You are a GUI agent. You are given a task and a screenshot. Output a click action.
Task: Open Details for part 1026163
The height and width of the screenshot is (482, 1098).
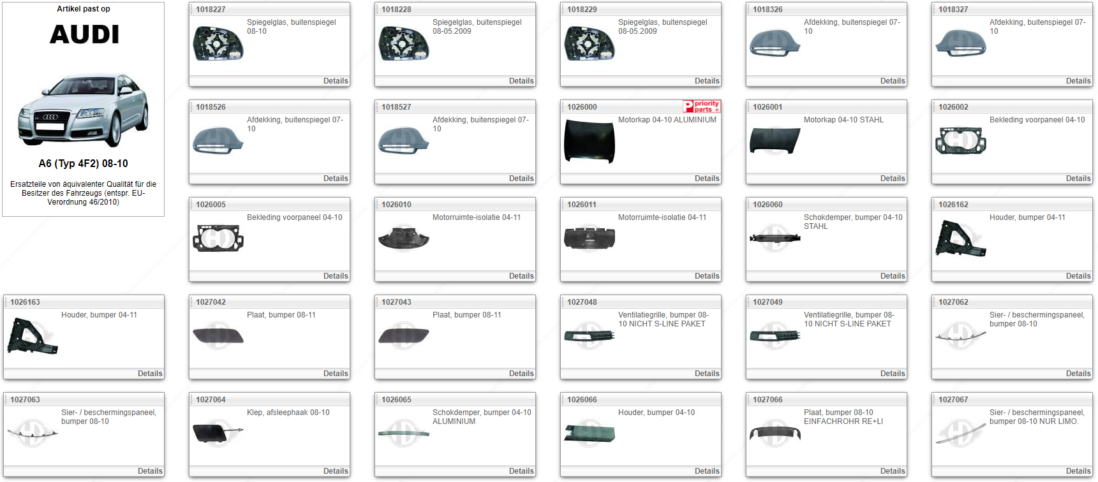[150, 374]
